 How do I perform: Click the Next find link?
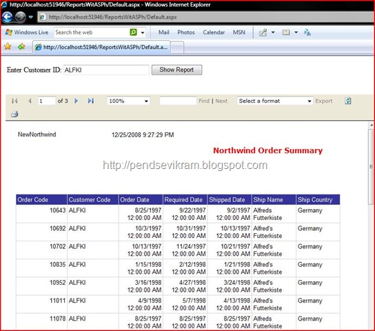221,101
